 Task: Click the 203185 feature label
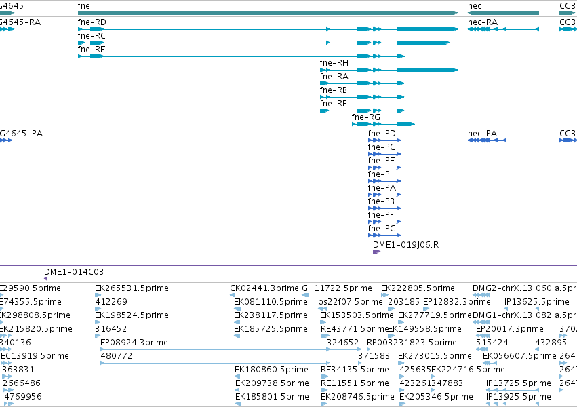coord(403,302)
